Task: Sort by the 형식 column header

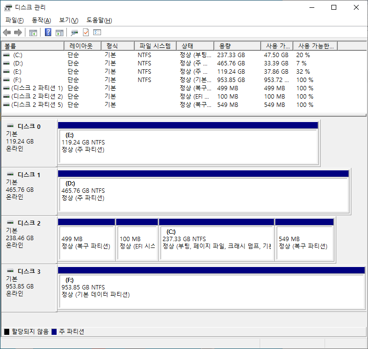Action: pos(118,46)
